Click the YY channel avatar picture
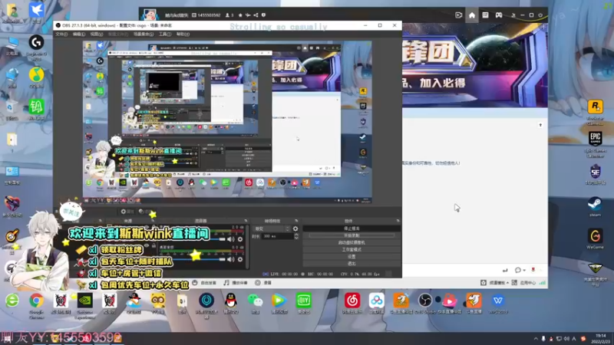 coord(149,15)
